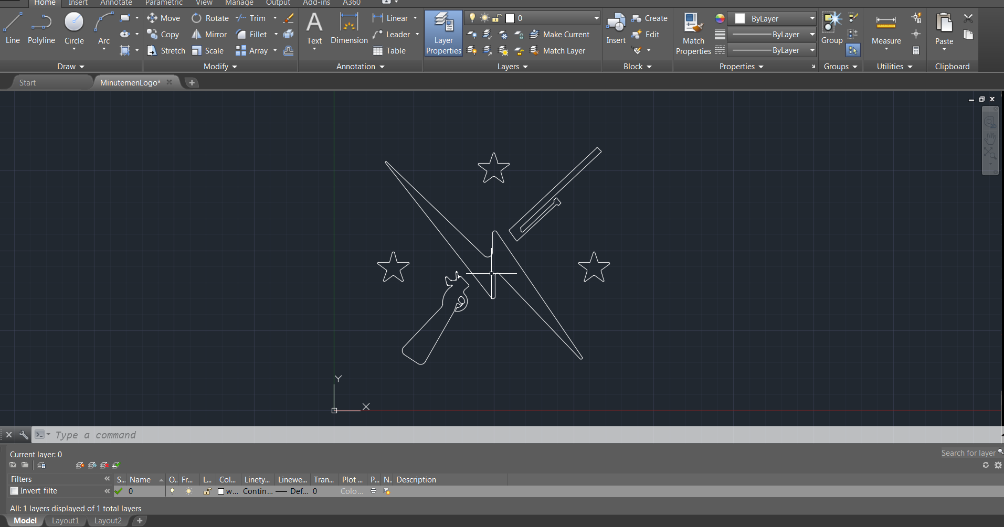Choose the Fillet tool
Screen dimensions: 1004x527
click(251, 35)
